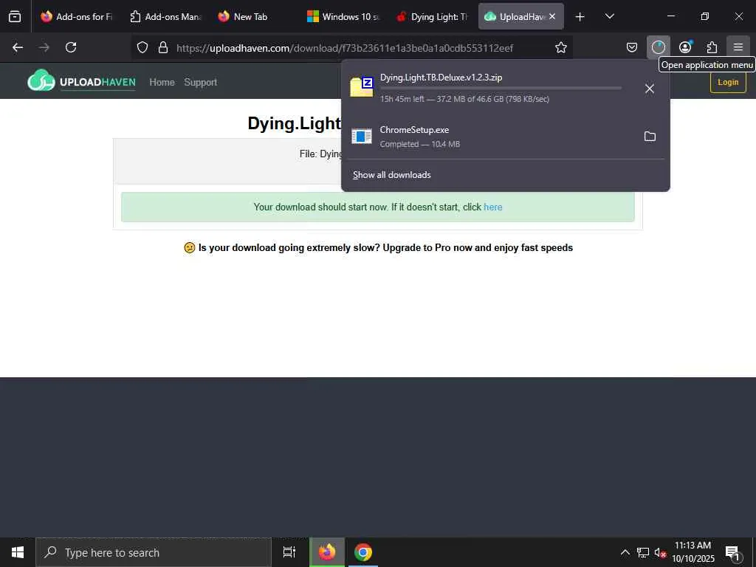
Task: Switch to Add-ons Manager tab
Action: pyautogui.click(x=165, y=17)
